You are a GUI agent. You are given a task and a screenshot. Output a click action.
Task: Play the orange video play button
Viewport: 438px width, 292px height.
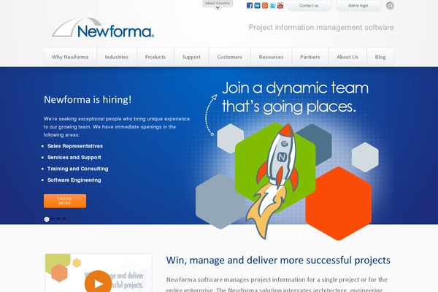(98, 283)
